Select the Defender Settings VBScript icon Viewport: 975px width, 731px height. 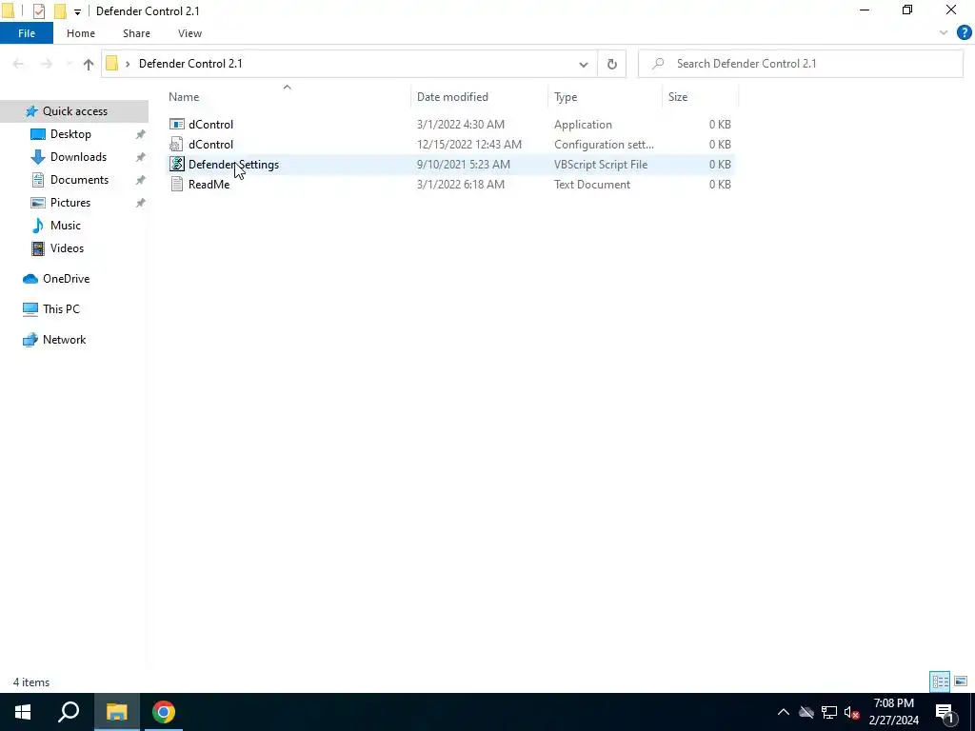[176, 164]
